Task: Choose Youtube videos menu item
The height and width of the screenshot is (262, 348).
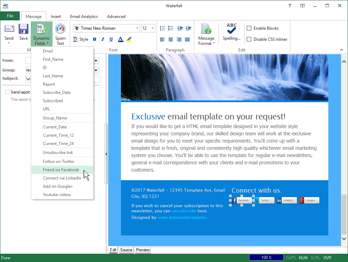Action: point(62,195)
